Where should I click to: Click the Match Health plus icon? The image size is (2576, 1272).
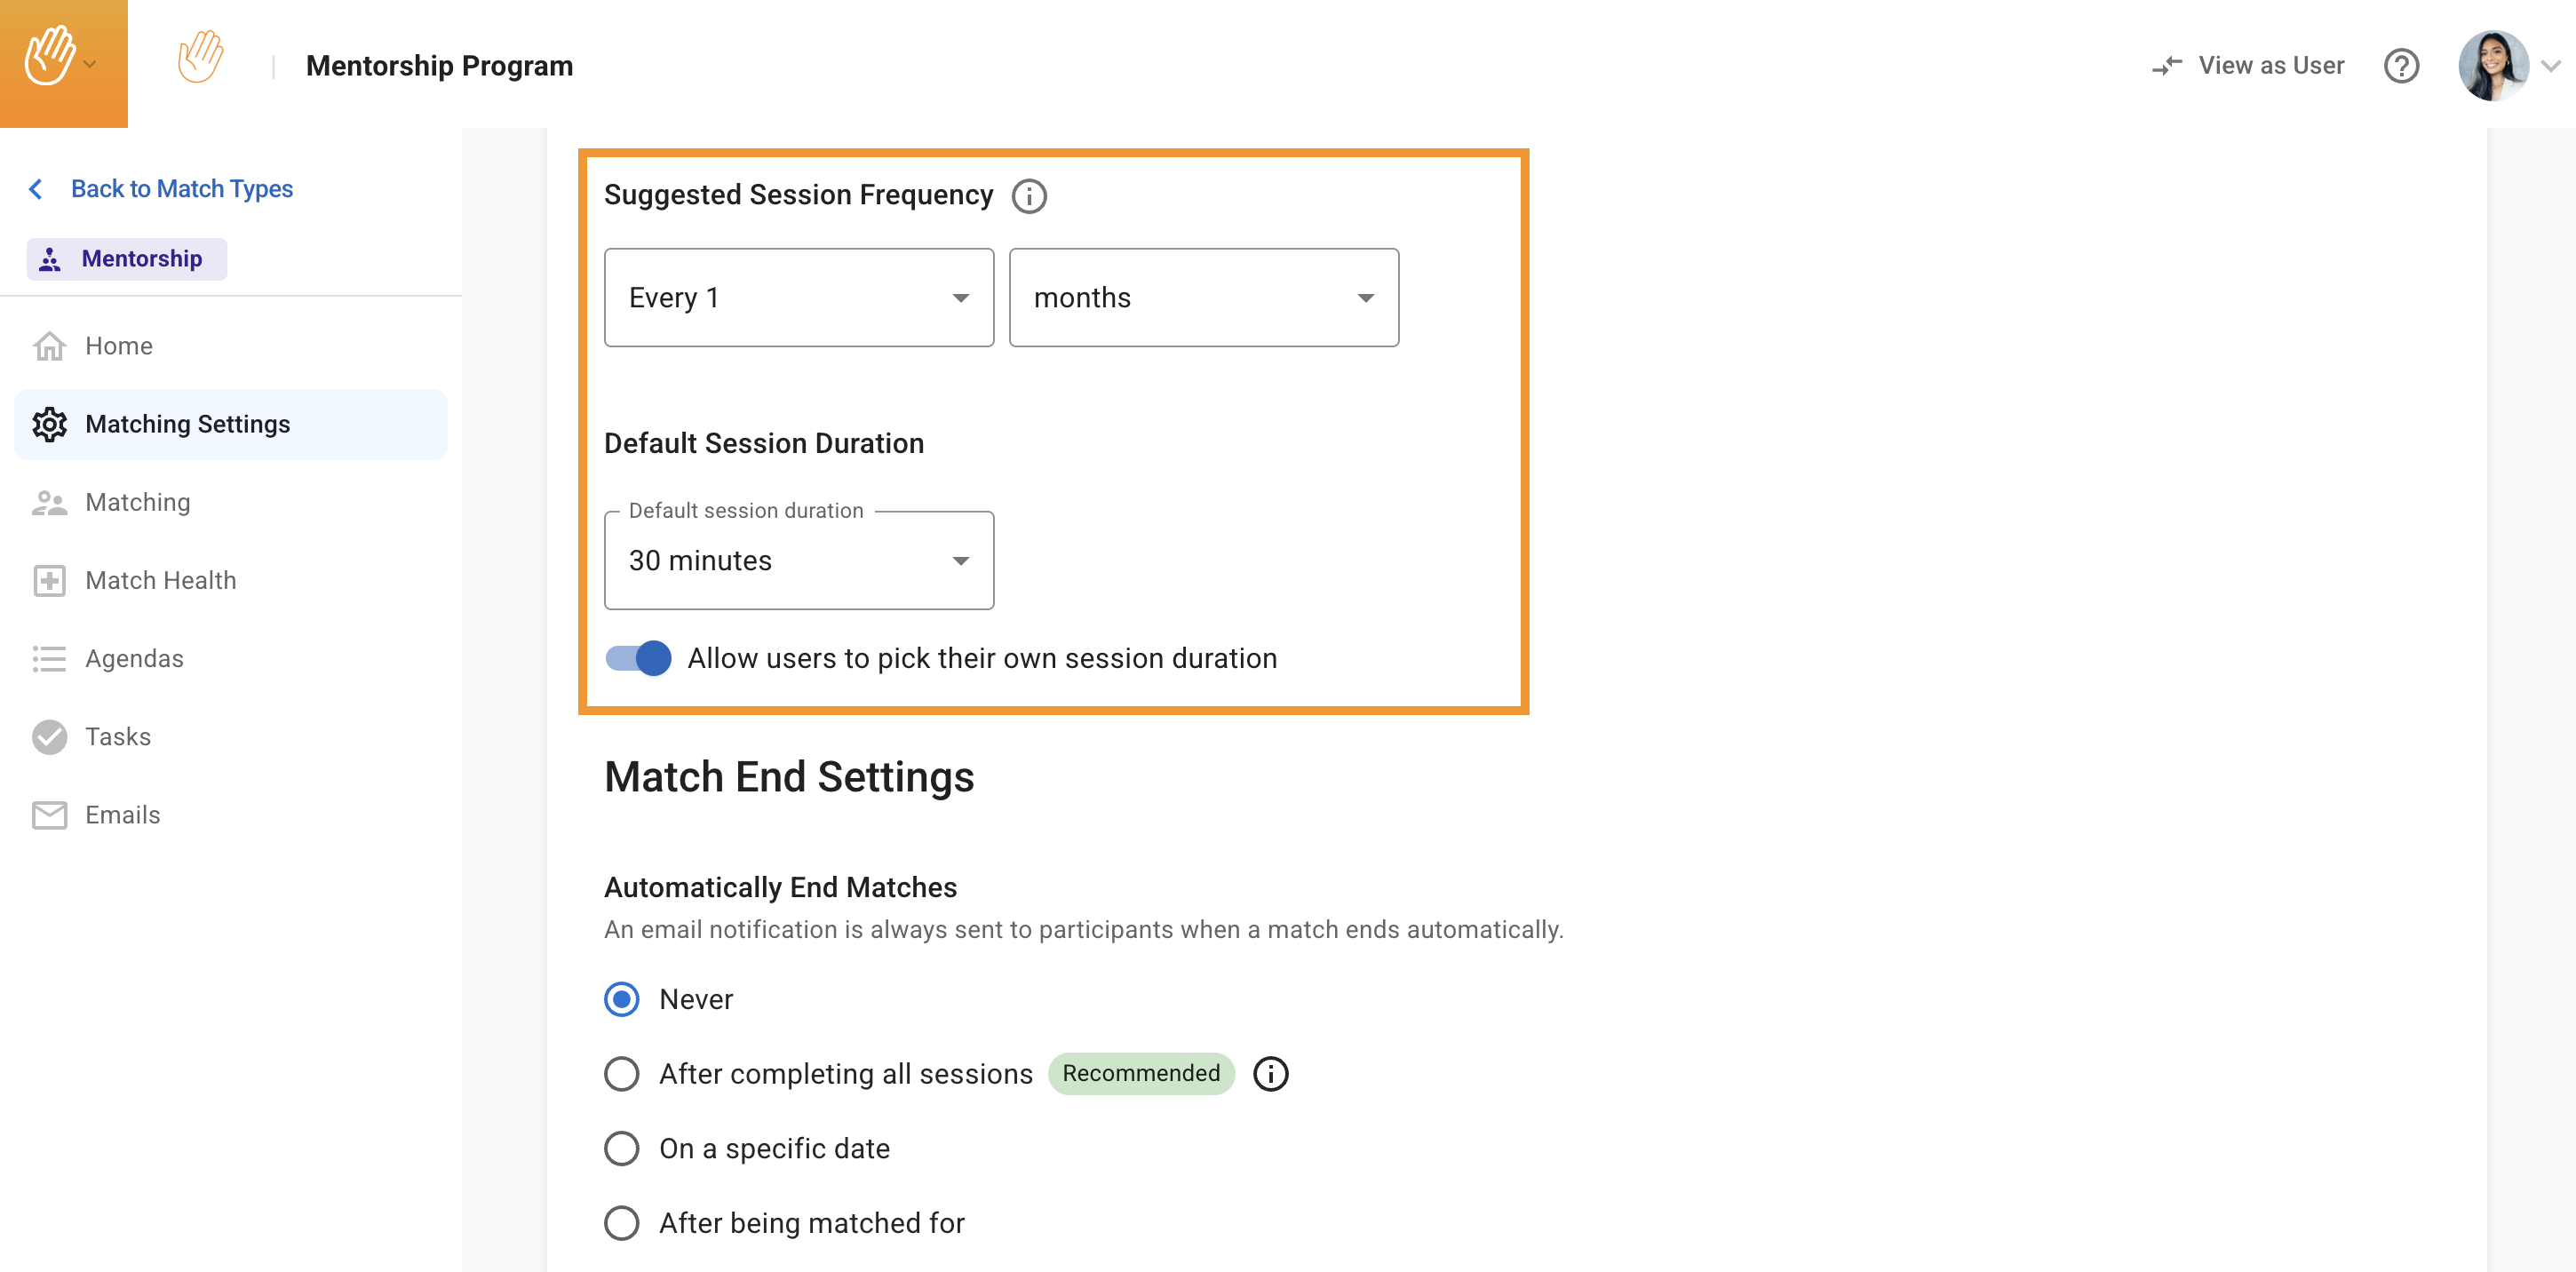pos(49,581)
